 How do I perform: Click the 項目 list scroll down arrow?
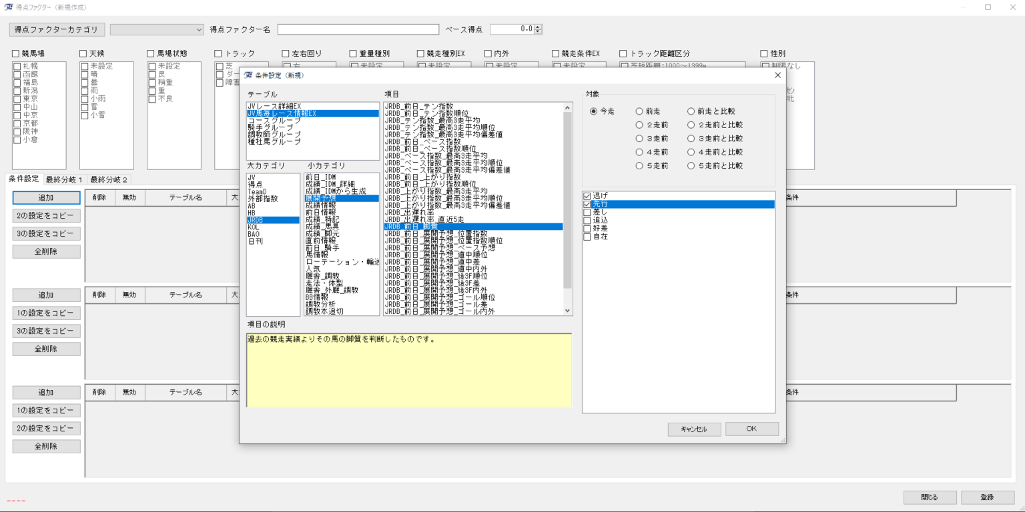[568, 311]
